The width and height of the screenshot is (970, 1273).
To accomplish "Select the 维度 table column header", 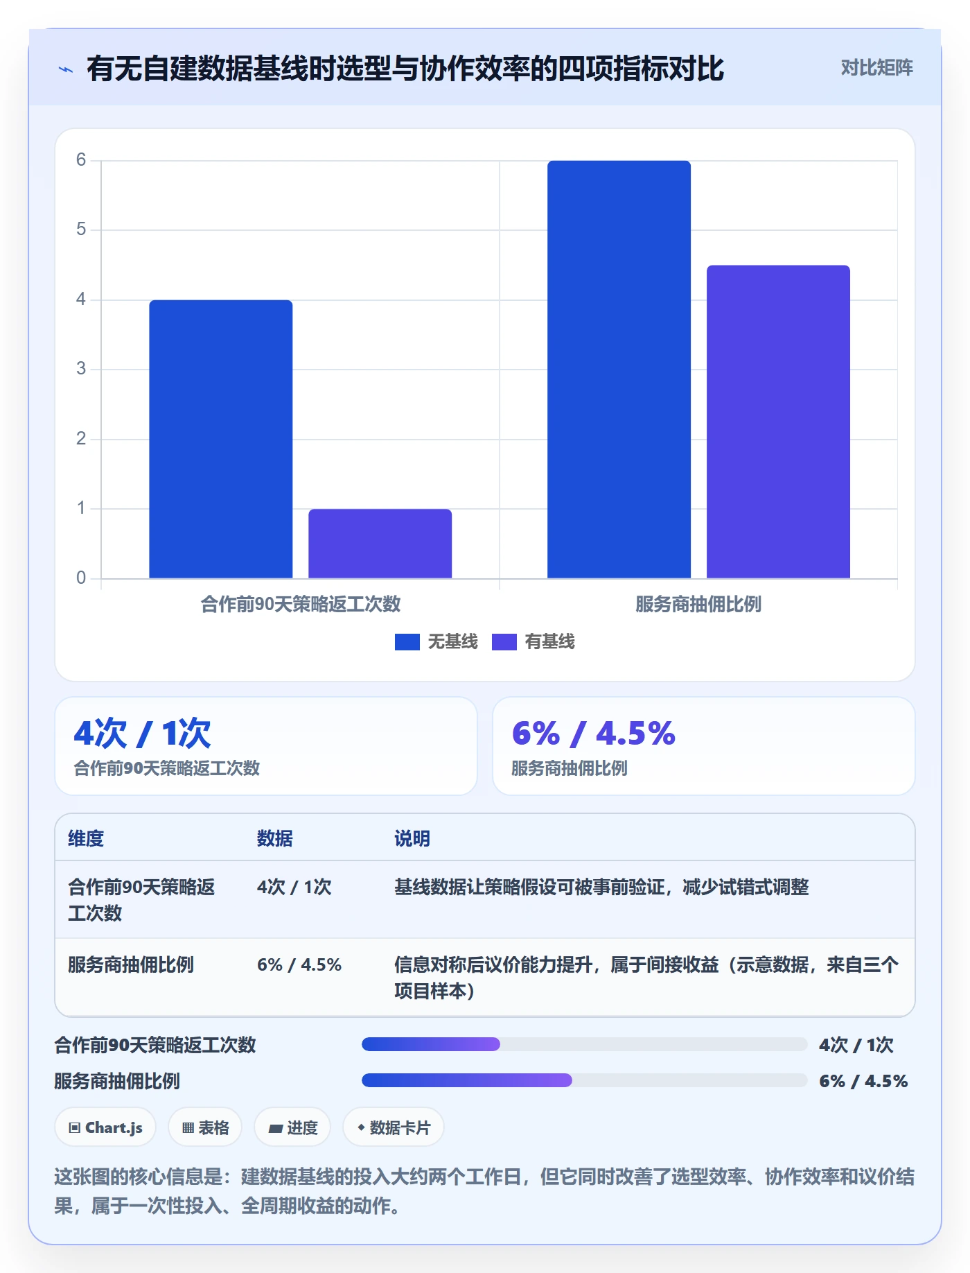I will click(86, 838).
